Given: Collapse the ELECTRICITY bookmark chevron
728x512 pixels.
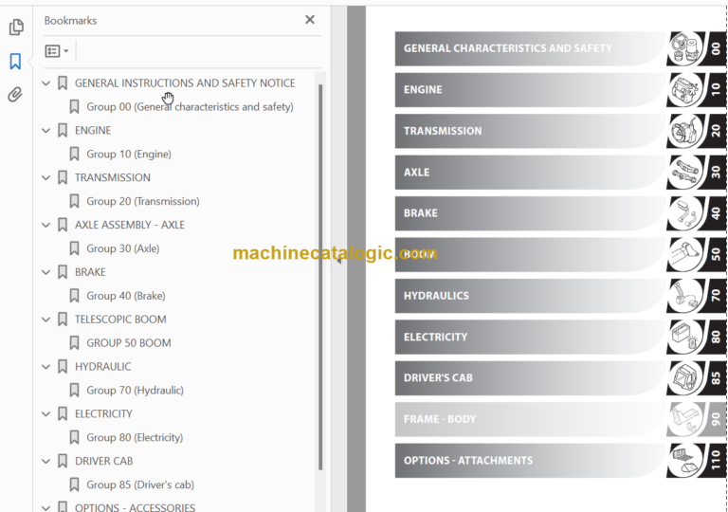Looking at the screenshot, I should tap(45, 414).
